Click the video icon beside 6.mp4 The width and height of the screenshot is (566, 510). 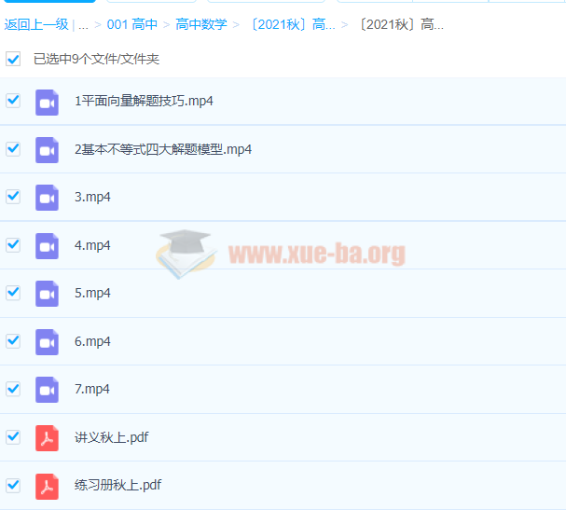(47, 342)
